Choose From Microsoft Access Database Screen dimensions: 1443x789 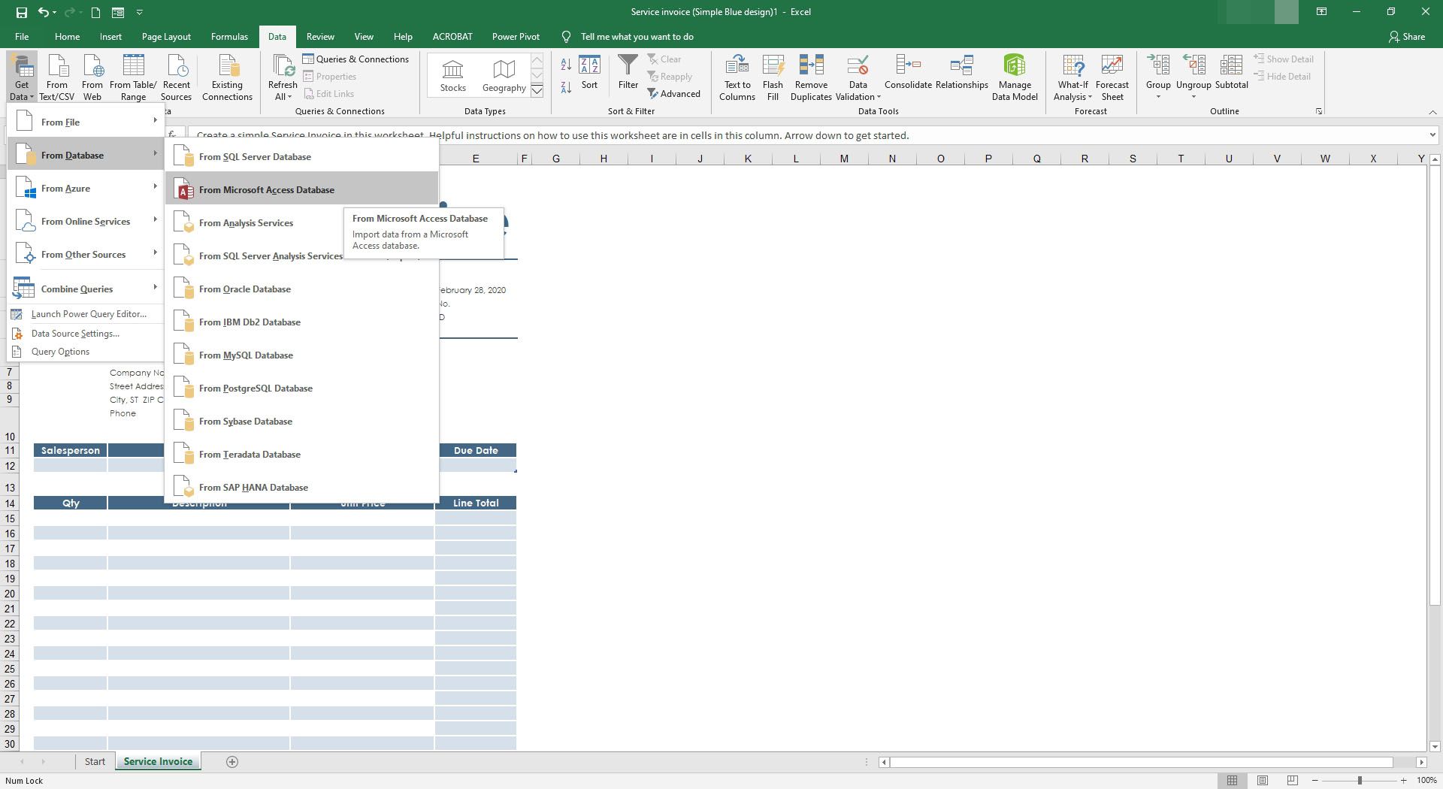pyautogui.click(x=301, y=190)
